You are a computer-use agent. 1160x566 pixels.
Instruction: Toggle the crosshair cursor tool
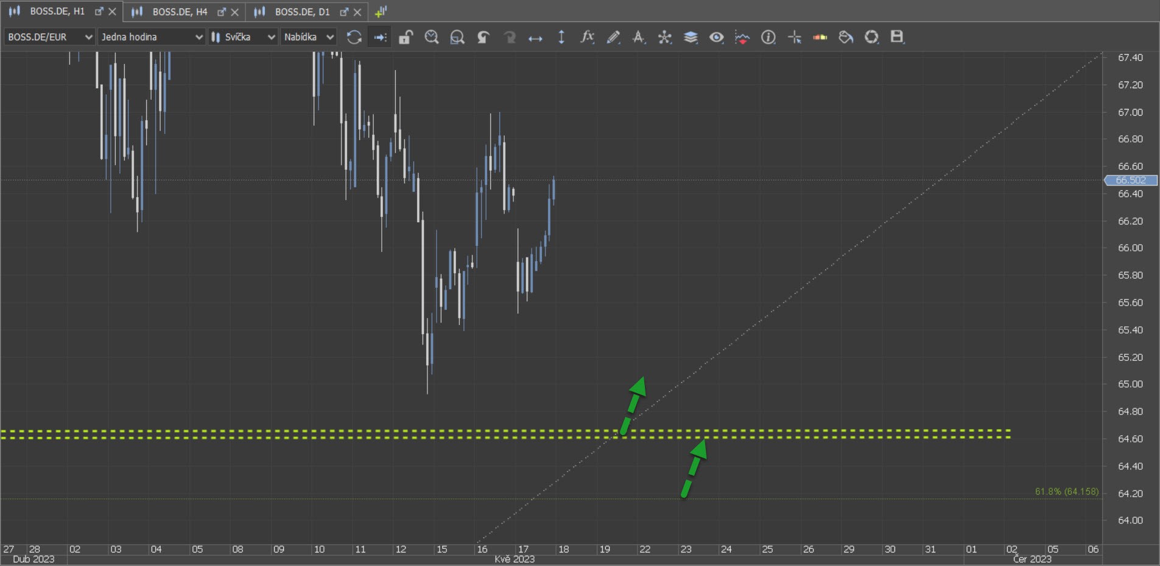(x=795, y=37)
